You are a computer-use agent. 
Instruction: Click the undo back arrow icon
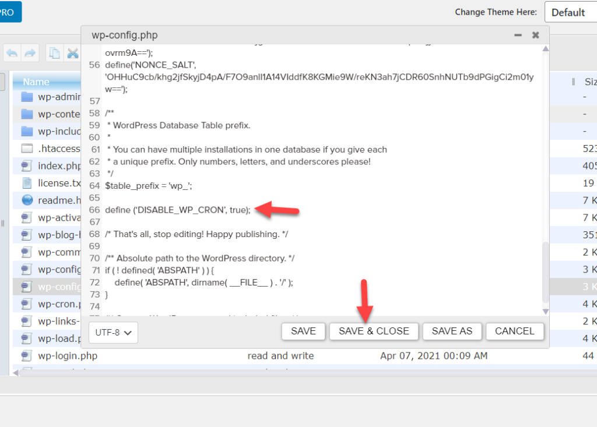click(x=12, y=53)
